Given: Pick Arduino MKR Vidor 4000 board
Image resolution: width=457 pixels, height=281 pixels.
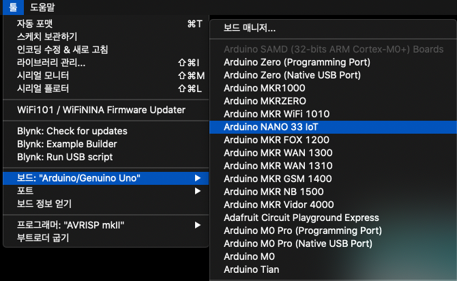Looking at the screenshot, I should (x=333, y=205).
